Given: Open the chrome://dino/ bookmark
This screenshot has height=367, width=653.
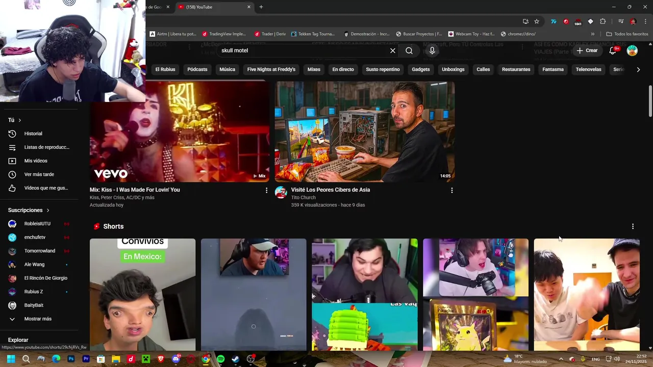Looking at the screenshot, I should (x=518, y=34).
